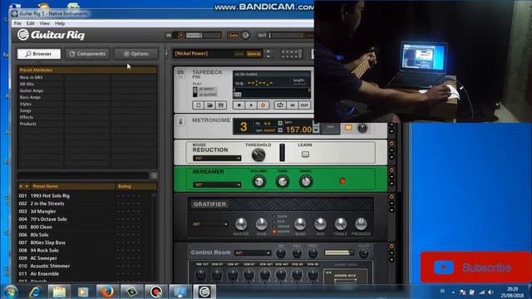Click Tapedeck IN loop marker button

(x=293, y=105)
